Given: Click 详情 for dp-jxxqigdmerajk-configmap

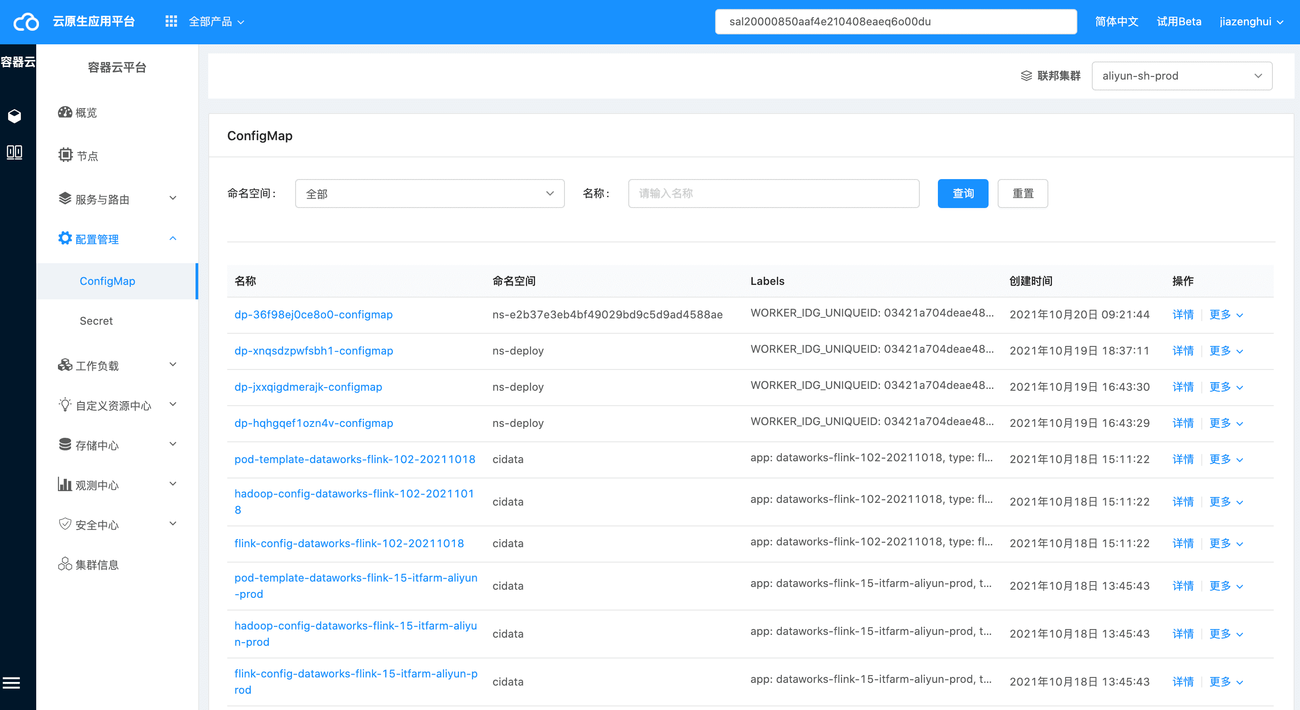Looking at the screenshot, I should [x=1183, y=387].
